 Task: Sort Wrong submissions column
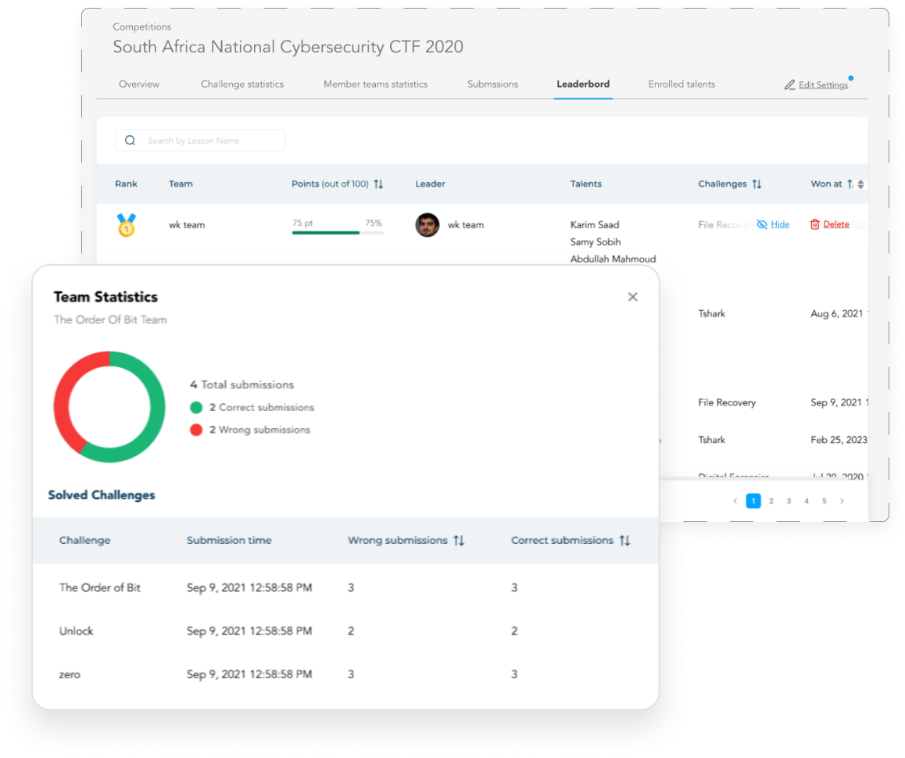[x=459, y=541]
